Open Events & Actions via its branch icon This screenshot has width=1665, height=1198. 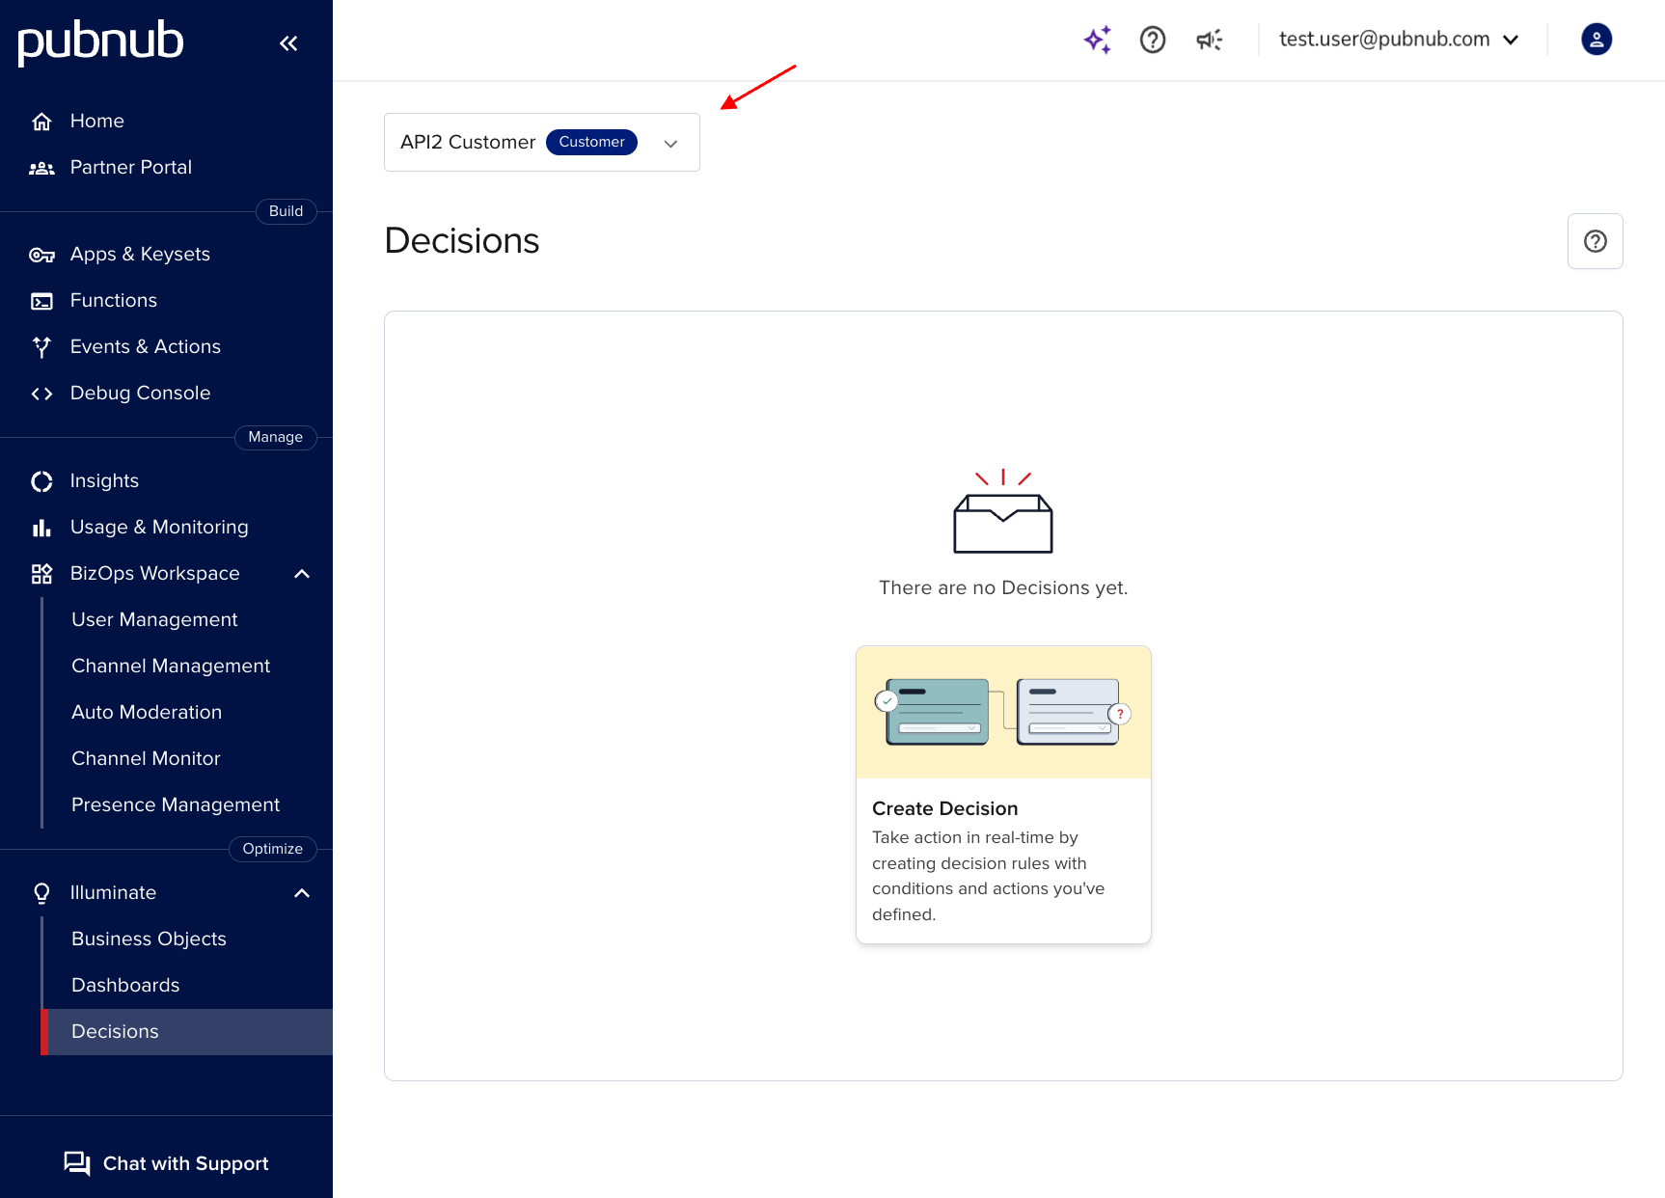coord(41,347)
